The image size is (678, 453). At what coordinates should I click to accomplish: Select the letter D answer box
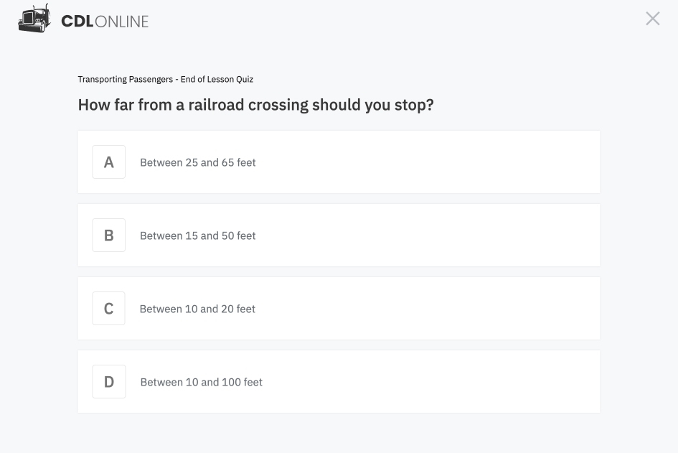(x=109, y=382)
